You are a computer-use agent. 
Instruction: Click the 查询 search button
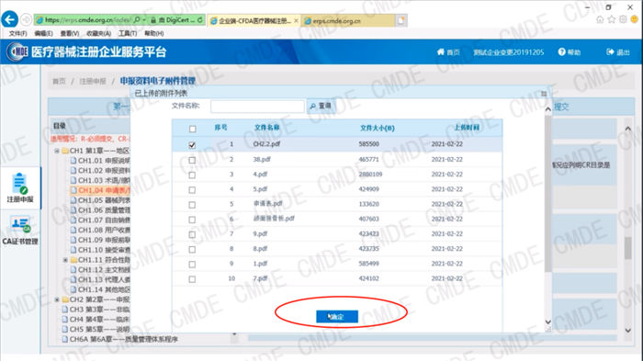tap(321, 107)
